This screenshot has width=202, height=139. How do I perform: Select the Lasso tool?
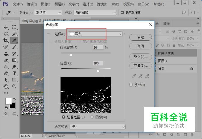[x=6, y=34]
